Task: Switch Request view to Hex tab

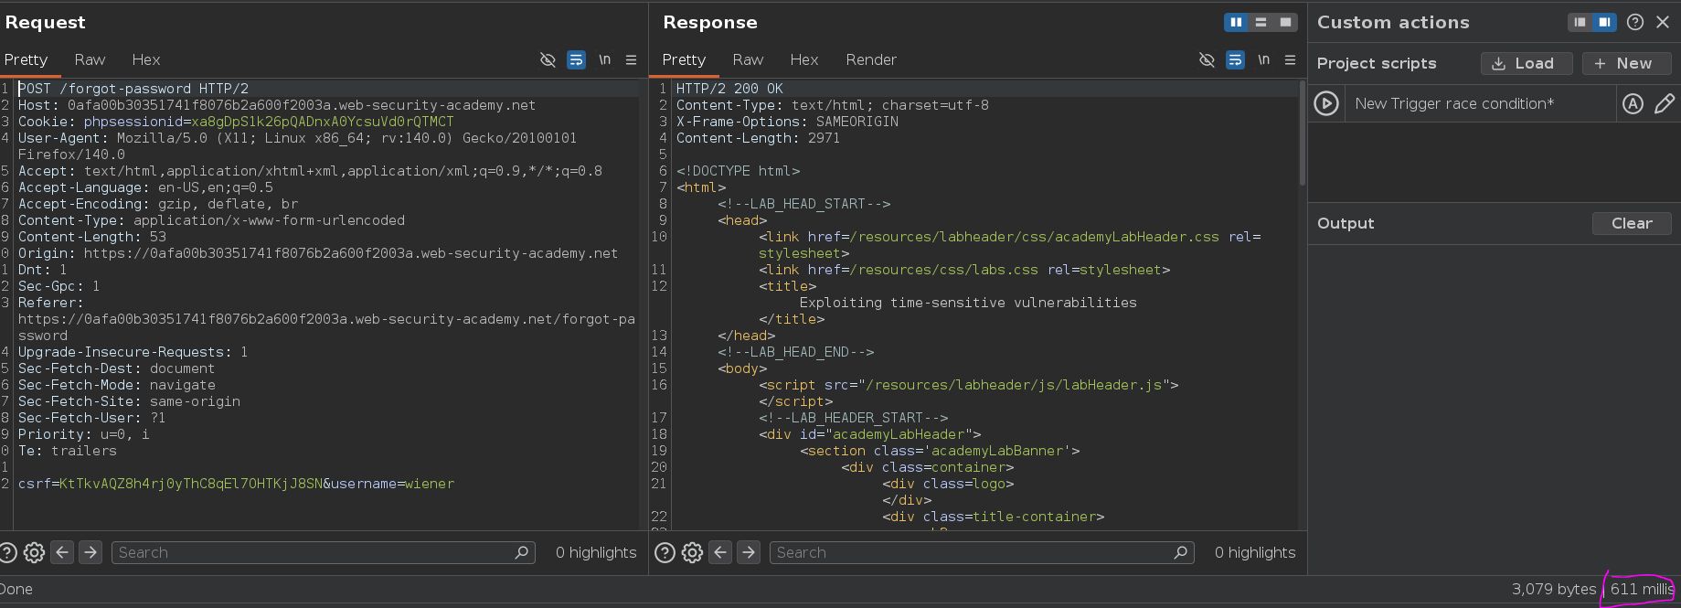Action: (x=146, y=59)
